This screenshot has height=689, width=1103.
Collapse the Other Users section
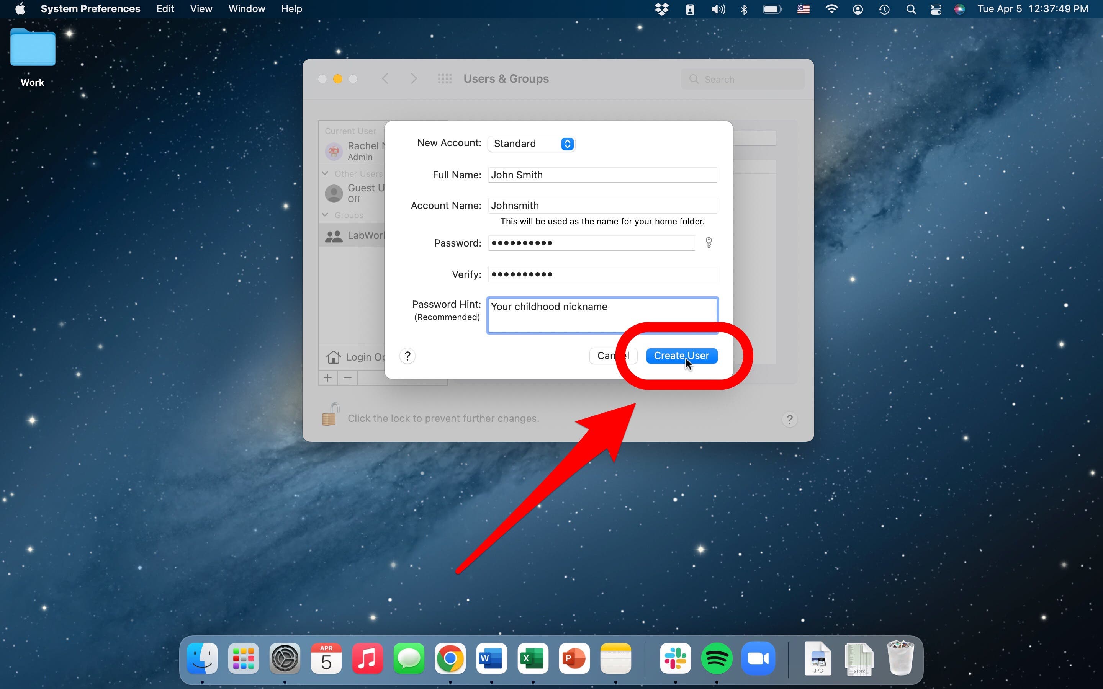325,174
